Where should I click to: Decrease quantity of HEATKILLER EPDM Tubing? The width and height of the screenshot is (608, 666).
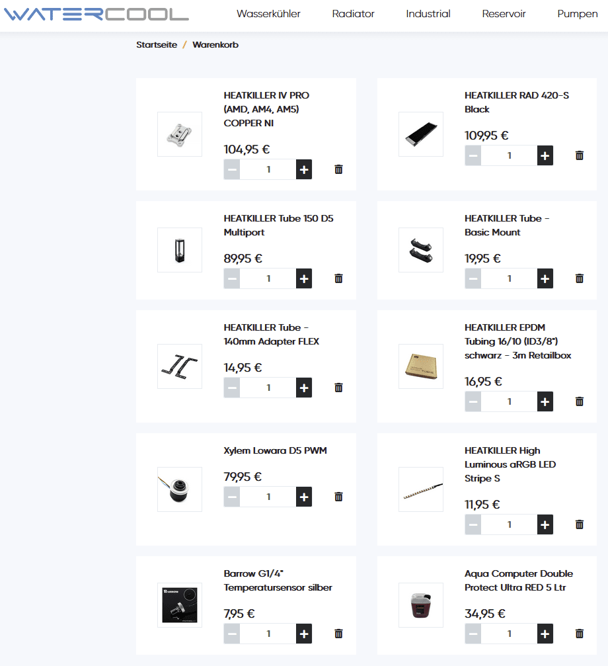pos(473,402)
